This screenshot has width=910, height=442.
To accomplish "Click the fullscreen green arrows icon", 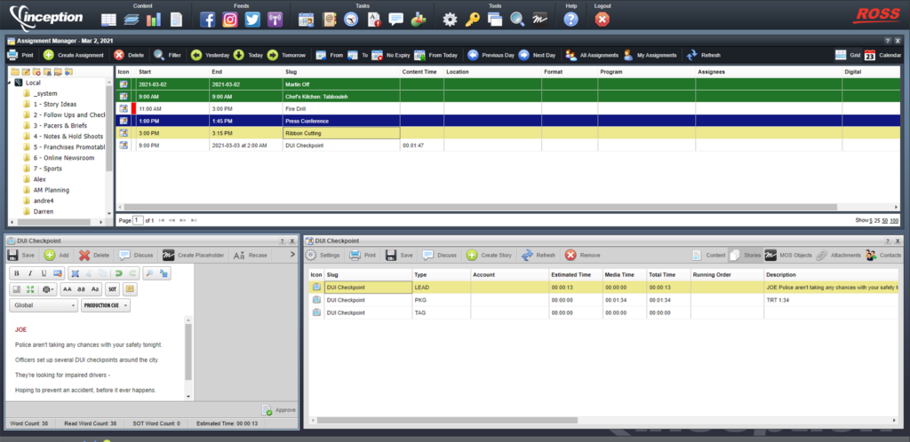I will [30, 288].
